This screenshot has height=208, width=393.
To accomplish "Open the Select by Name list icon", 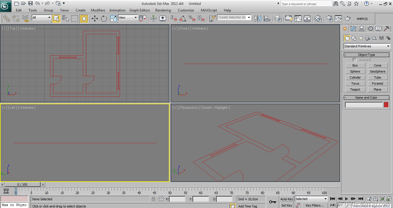I will [66, 18].
